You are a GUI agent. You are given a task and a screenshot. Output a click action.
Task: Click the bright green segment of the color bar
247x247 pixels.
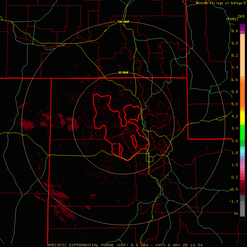click(242, 132)
